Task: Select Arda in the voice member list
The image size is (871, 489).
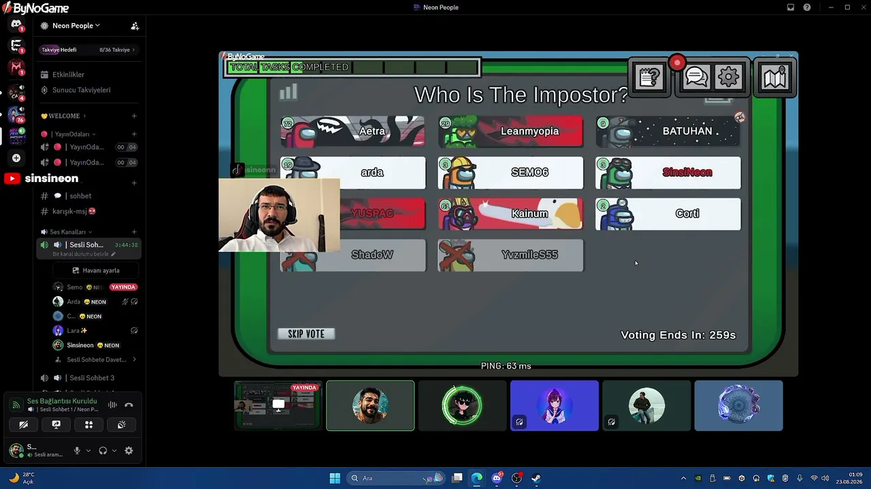Action: [95, 302]
